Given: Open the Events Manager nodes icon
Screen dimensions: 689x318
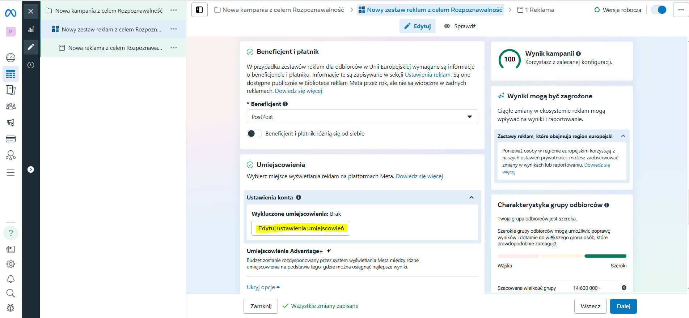Looking at the screenshot, I should [x=11, y=155].
